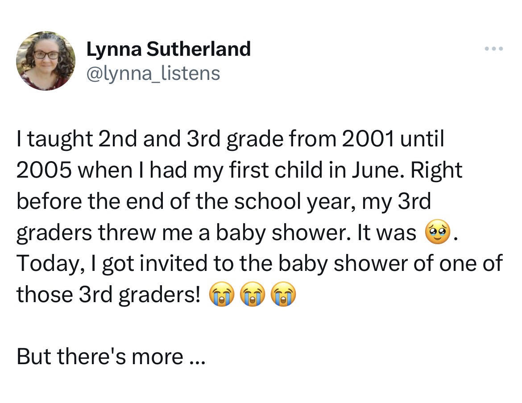Open the Lynna Sutherland display name link
Screen dimensions: 522x403
pos(168,49)
